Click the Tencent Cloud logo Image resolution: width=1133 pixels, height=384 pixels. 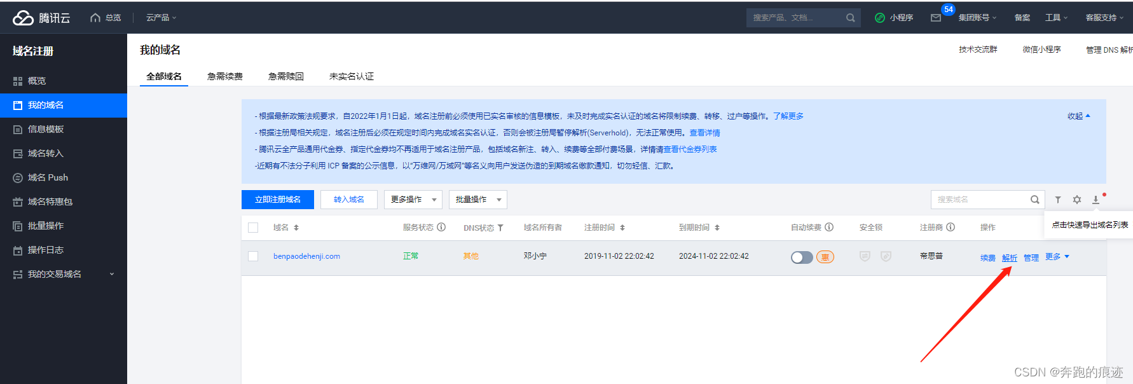click(x=41, y=18)
